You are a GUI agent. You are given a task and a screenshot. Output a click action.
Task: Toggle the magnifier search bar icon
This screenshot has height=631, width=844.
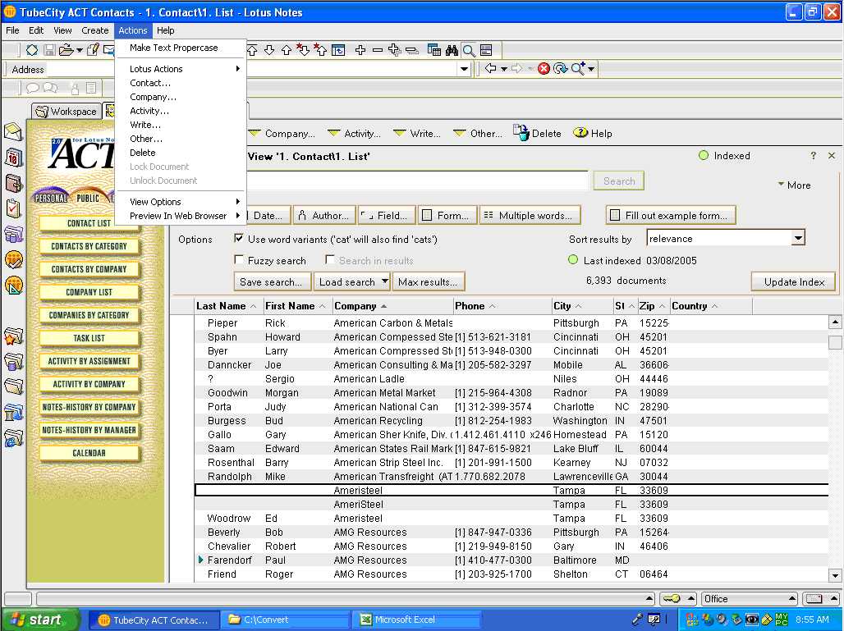tap(469, 50)
